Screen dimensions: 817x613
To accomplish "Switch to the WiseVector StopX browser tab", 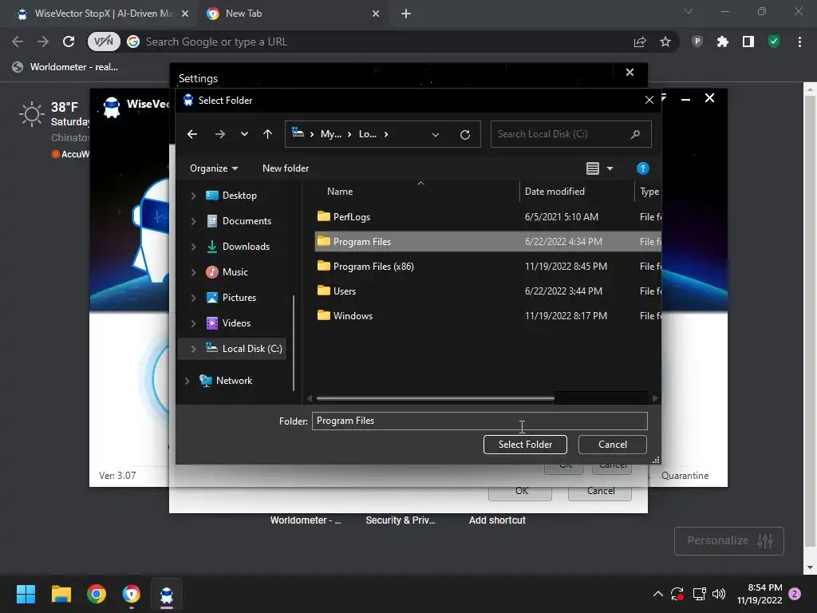I will (103, 14).
